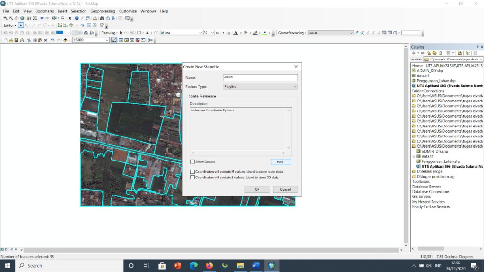Screen dimensions: 484x272
Task: Check Coordinates will contain Z values
Action: click(x=193, y=178)
